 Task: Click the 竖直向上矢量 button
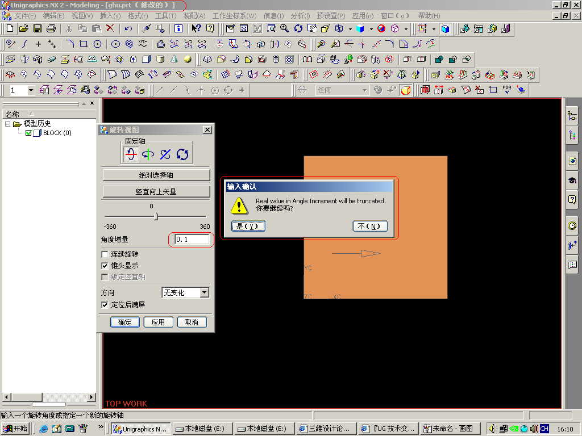156,192
